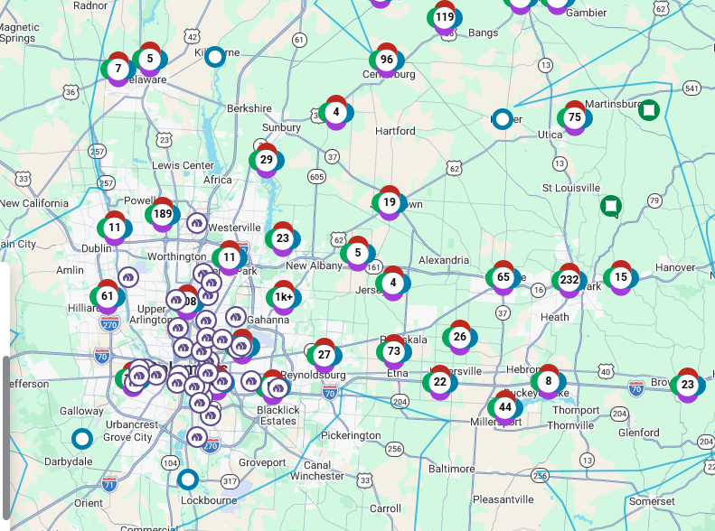Viewport: 715px width, 531px height.
Task: Open the 73 cluster near Etna
Action: [x=393, y=351]
